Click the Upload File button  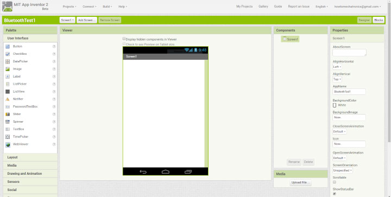tap(300, 182)
